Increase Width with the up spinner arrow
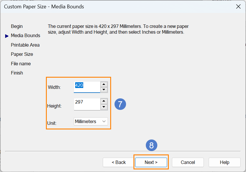 [104, 85]
